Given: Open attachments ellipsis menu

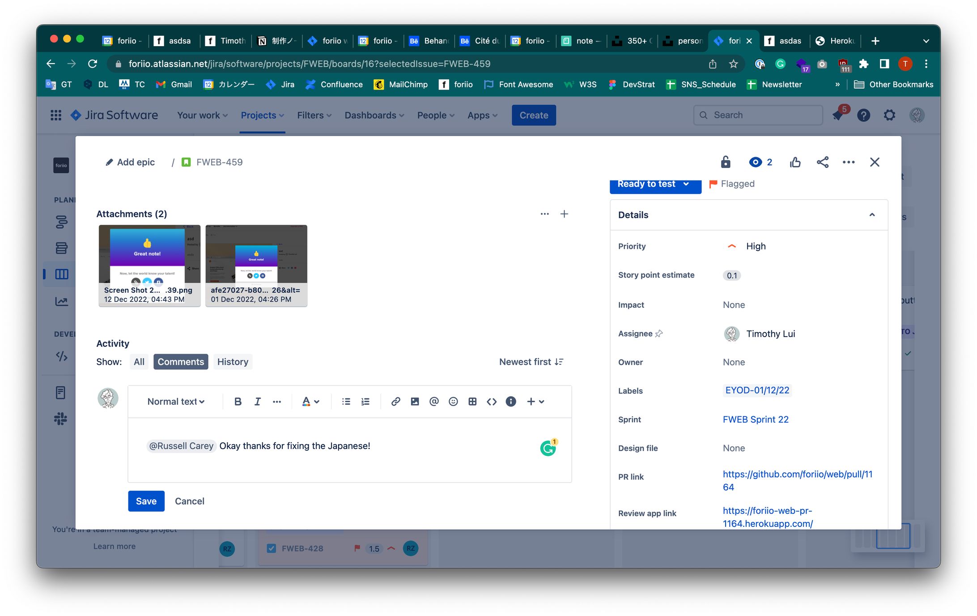Looking at the screenshot, I should (x=544, y=214).
